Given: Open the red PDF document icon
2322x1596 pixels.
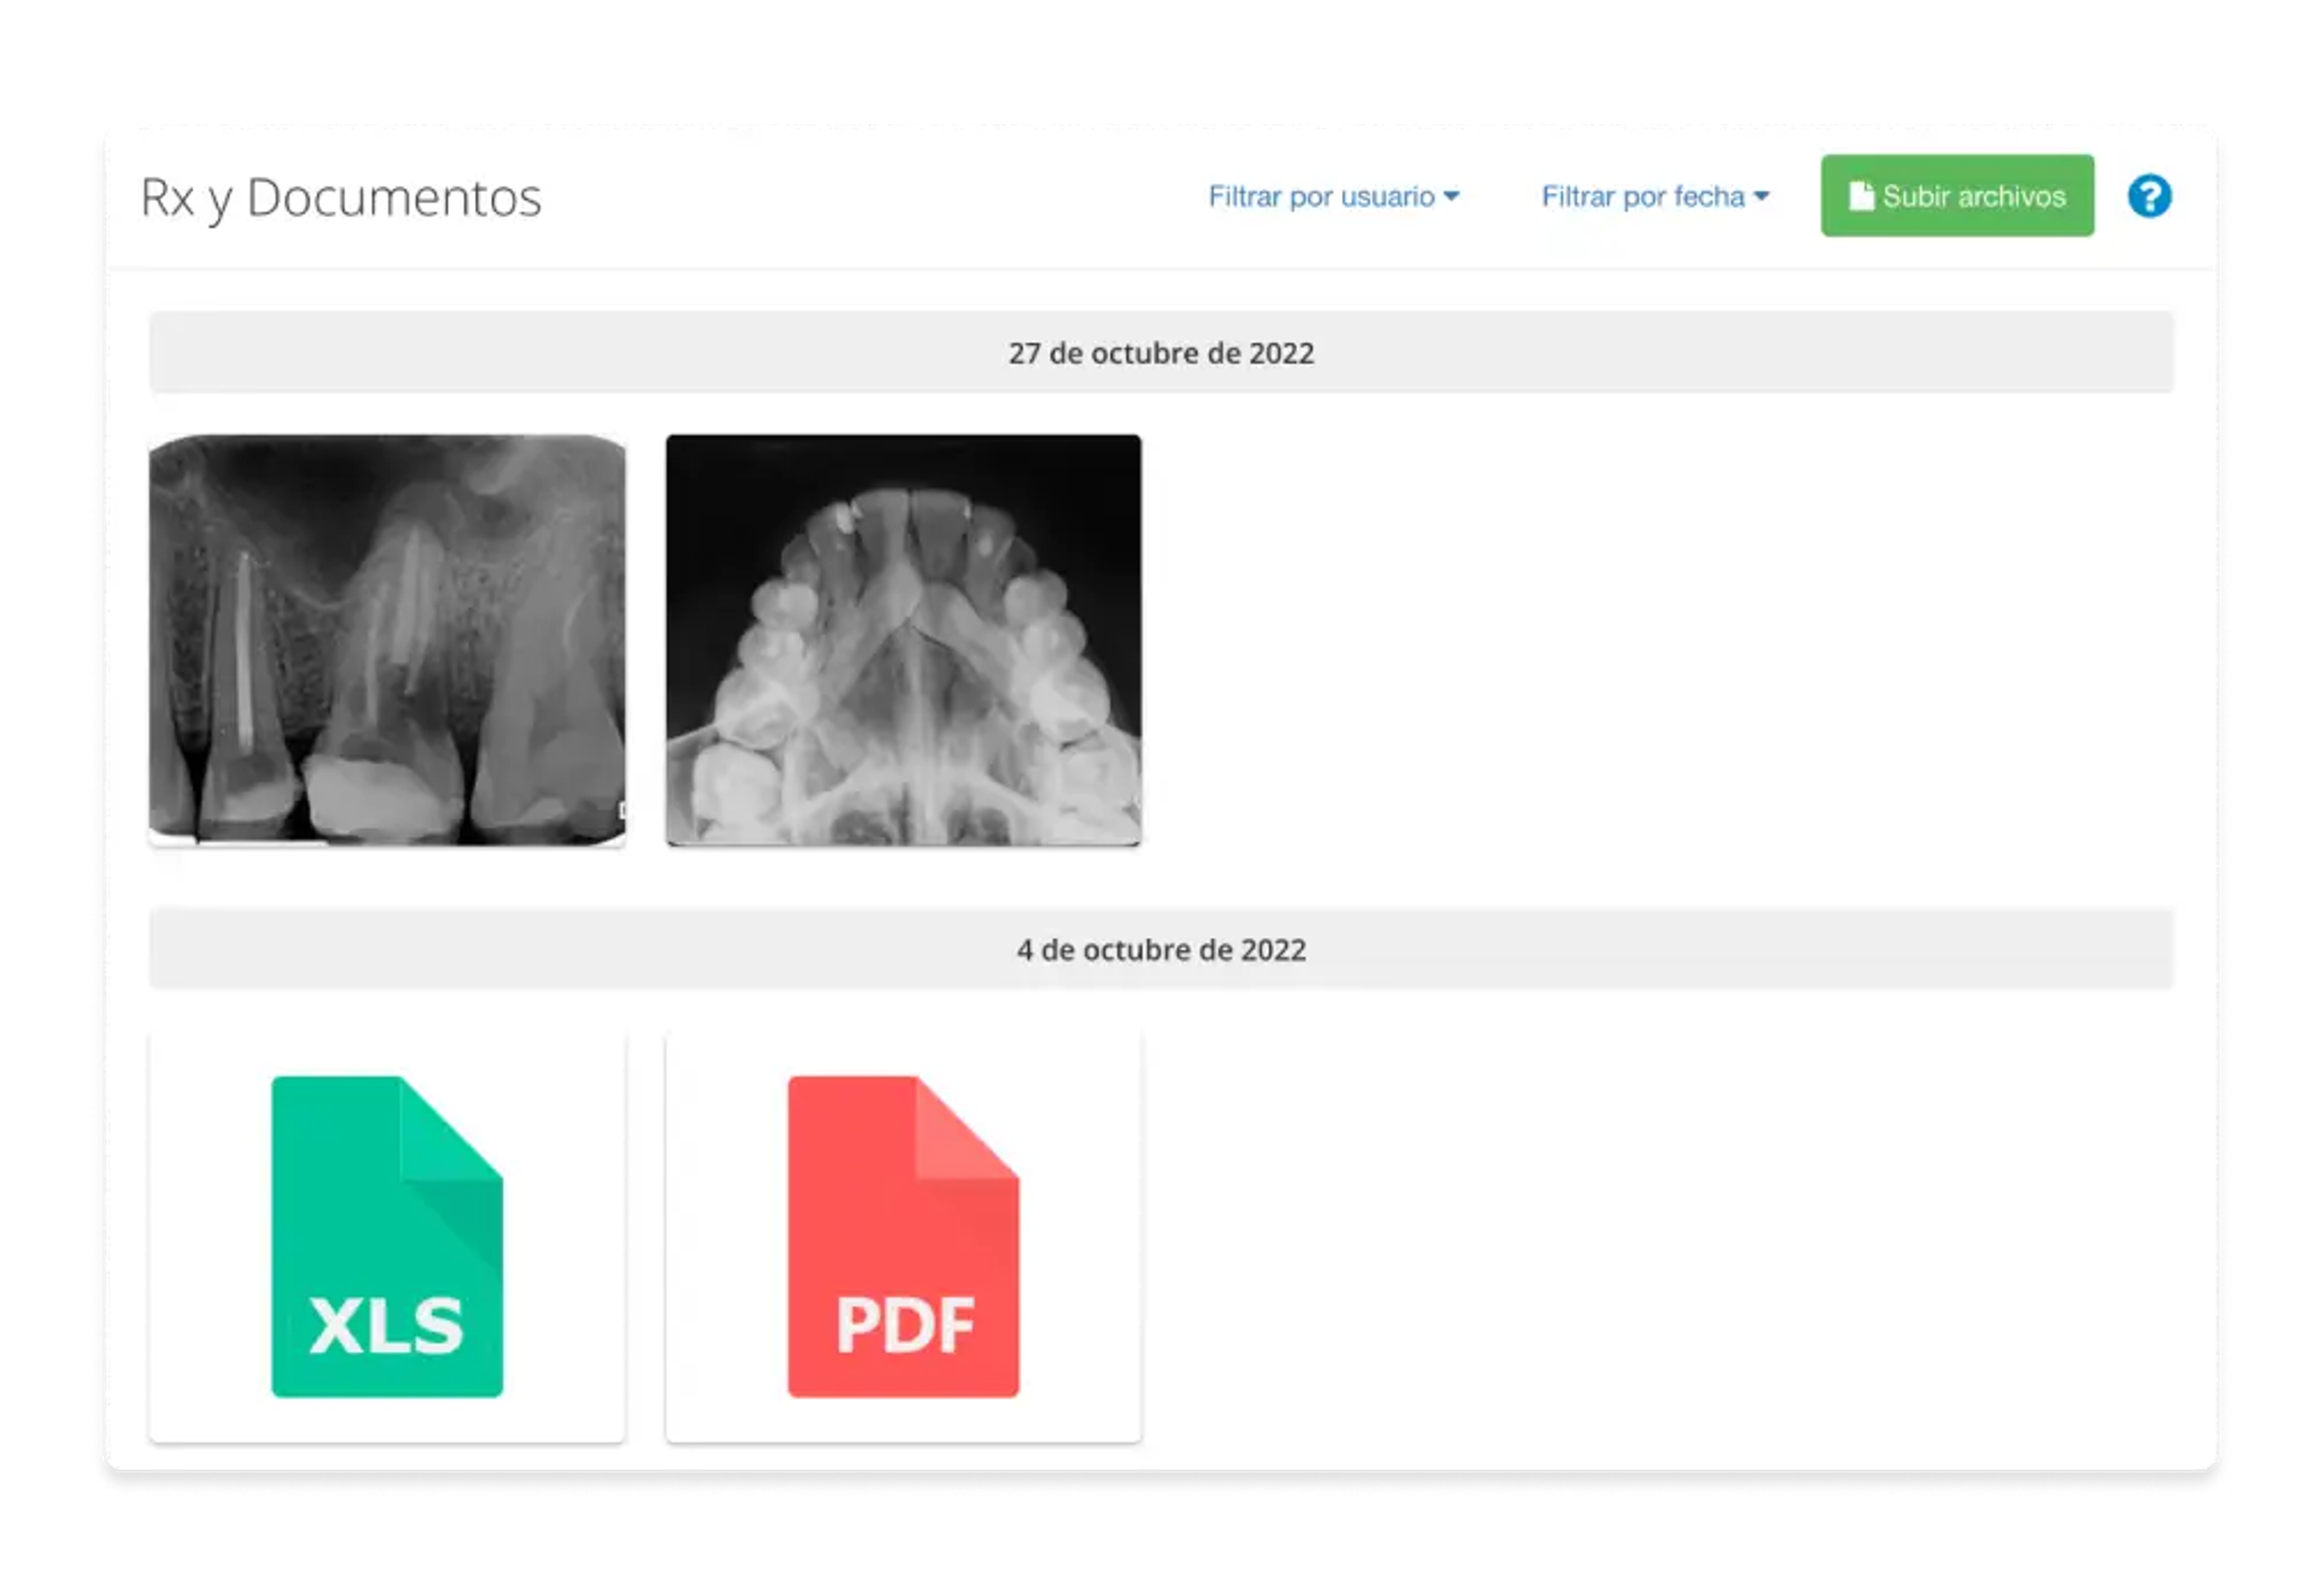Looking at the screenshot, I should click(x=903, y=1236).
